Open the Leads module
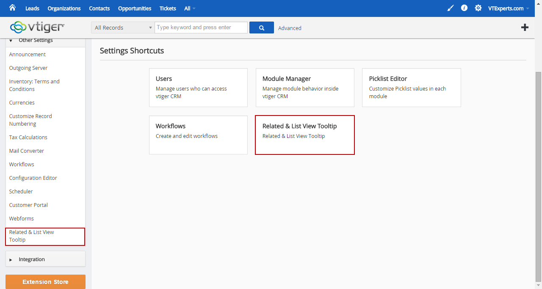This screenshot has height=289, width=542. [x=32, y=8]
